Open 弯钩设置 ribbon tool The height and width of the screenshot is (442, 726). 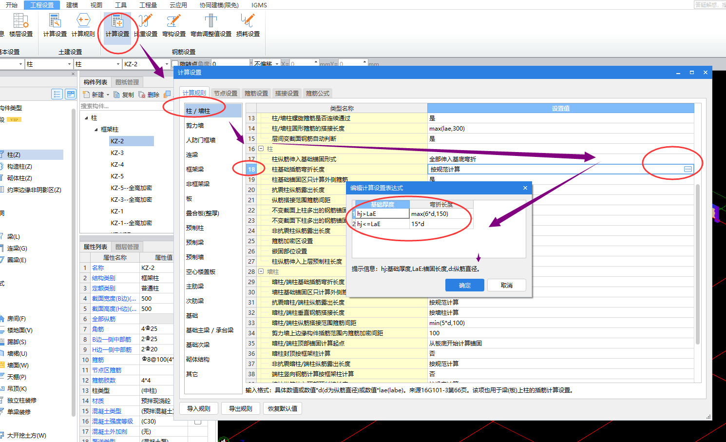tap(174, 25)
